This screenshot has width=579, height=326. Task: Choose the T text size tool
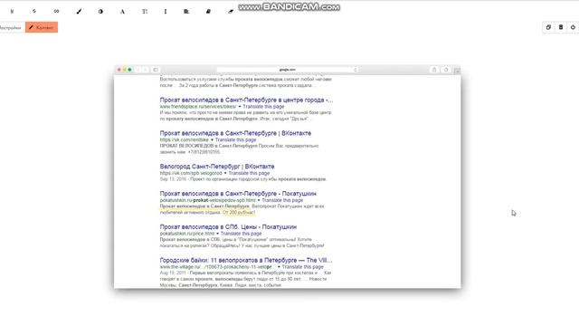pos(145,12)
